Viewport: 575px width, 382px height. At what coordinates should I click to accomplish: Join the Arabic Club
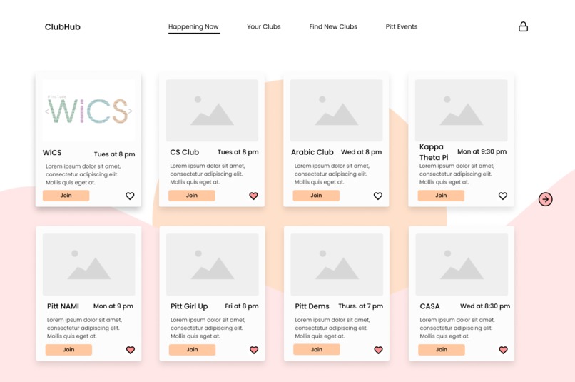316,196
